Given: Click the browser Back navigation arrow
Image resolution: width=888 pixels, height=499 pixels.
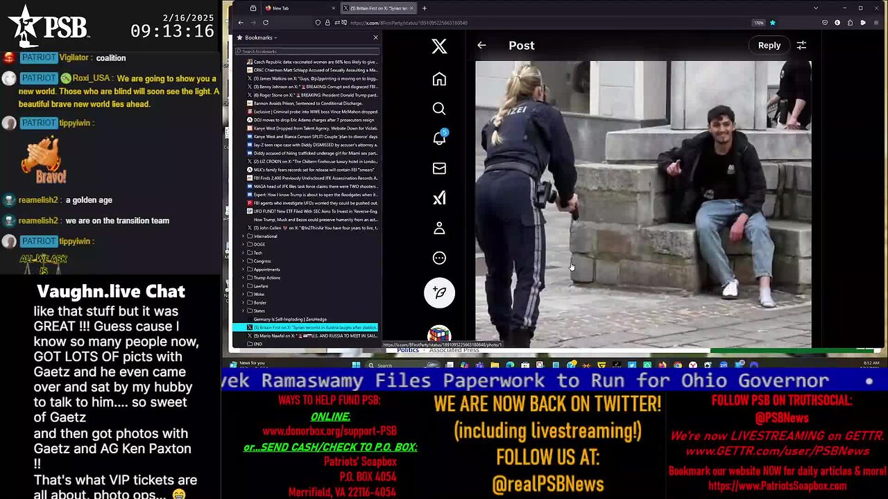Looking at the screenshot, I should [241, 22].
